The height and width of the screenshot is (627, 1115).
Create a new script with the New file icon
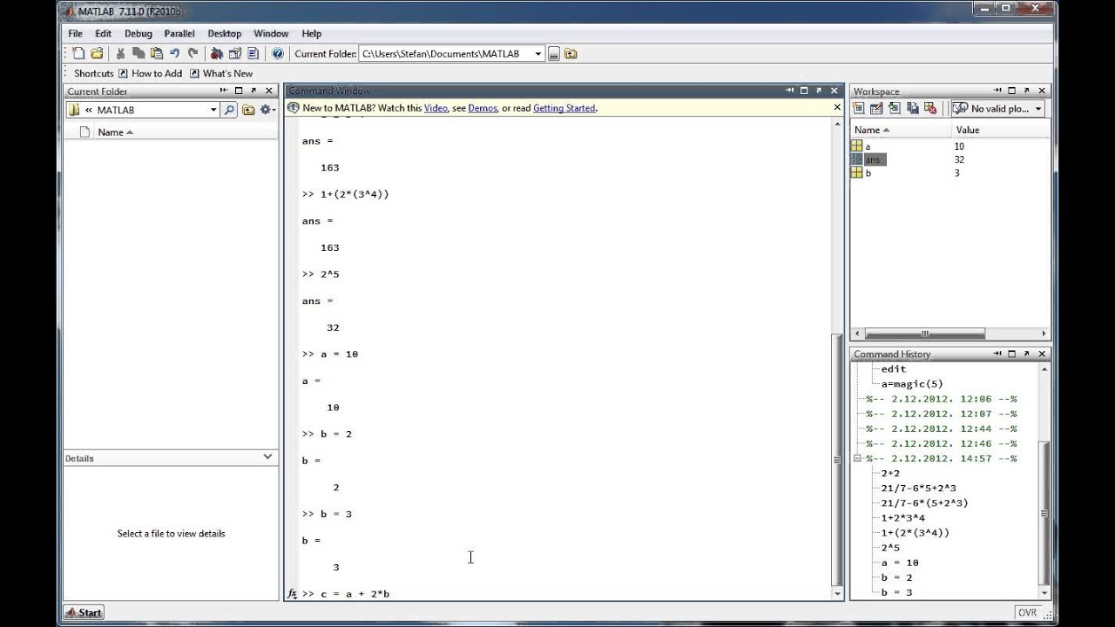(x=78, y=53)
